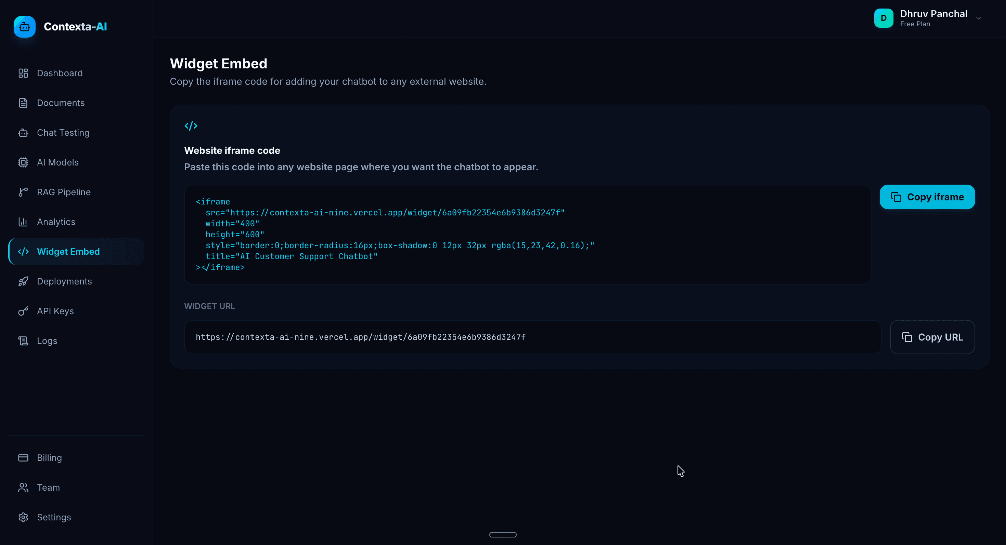Go to API Keys
1006x545 pixels.
pyautogui.click(x=77, y=311)
